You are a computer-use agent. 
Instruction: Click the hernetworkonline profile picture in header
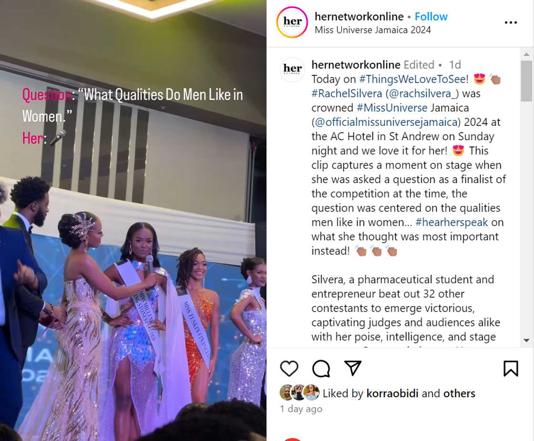pyautogui.click(x=292, y=22)
